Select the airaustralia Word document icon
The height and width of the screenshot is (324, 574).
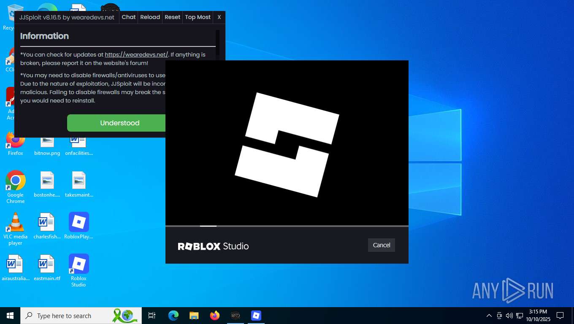tap(16, 268)
